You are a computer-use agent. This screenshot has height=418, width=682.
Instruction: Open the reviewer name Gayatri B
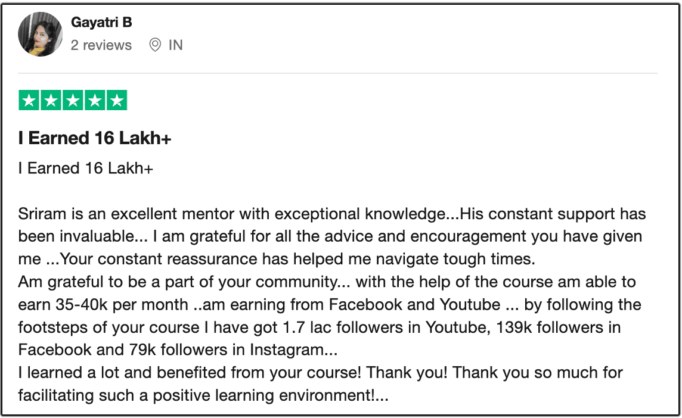click(x=101, y=23)
